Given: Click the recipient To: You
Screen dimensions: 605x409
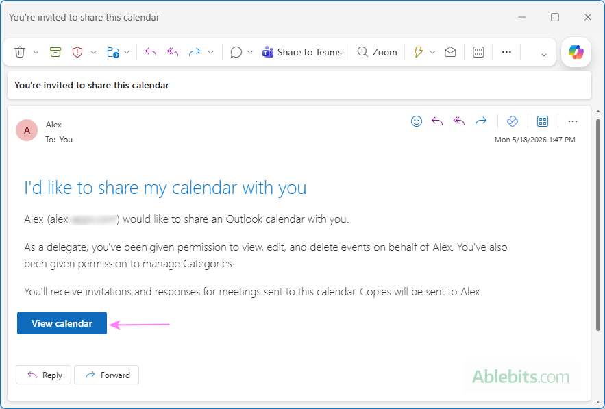Looking at the screenshot, I should [x=59, y=140].
